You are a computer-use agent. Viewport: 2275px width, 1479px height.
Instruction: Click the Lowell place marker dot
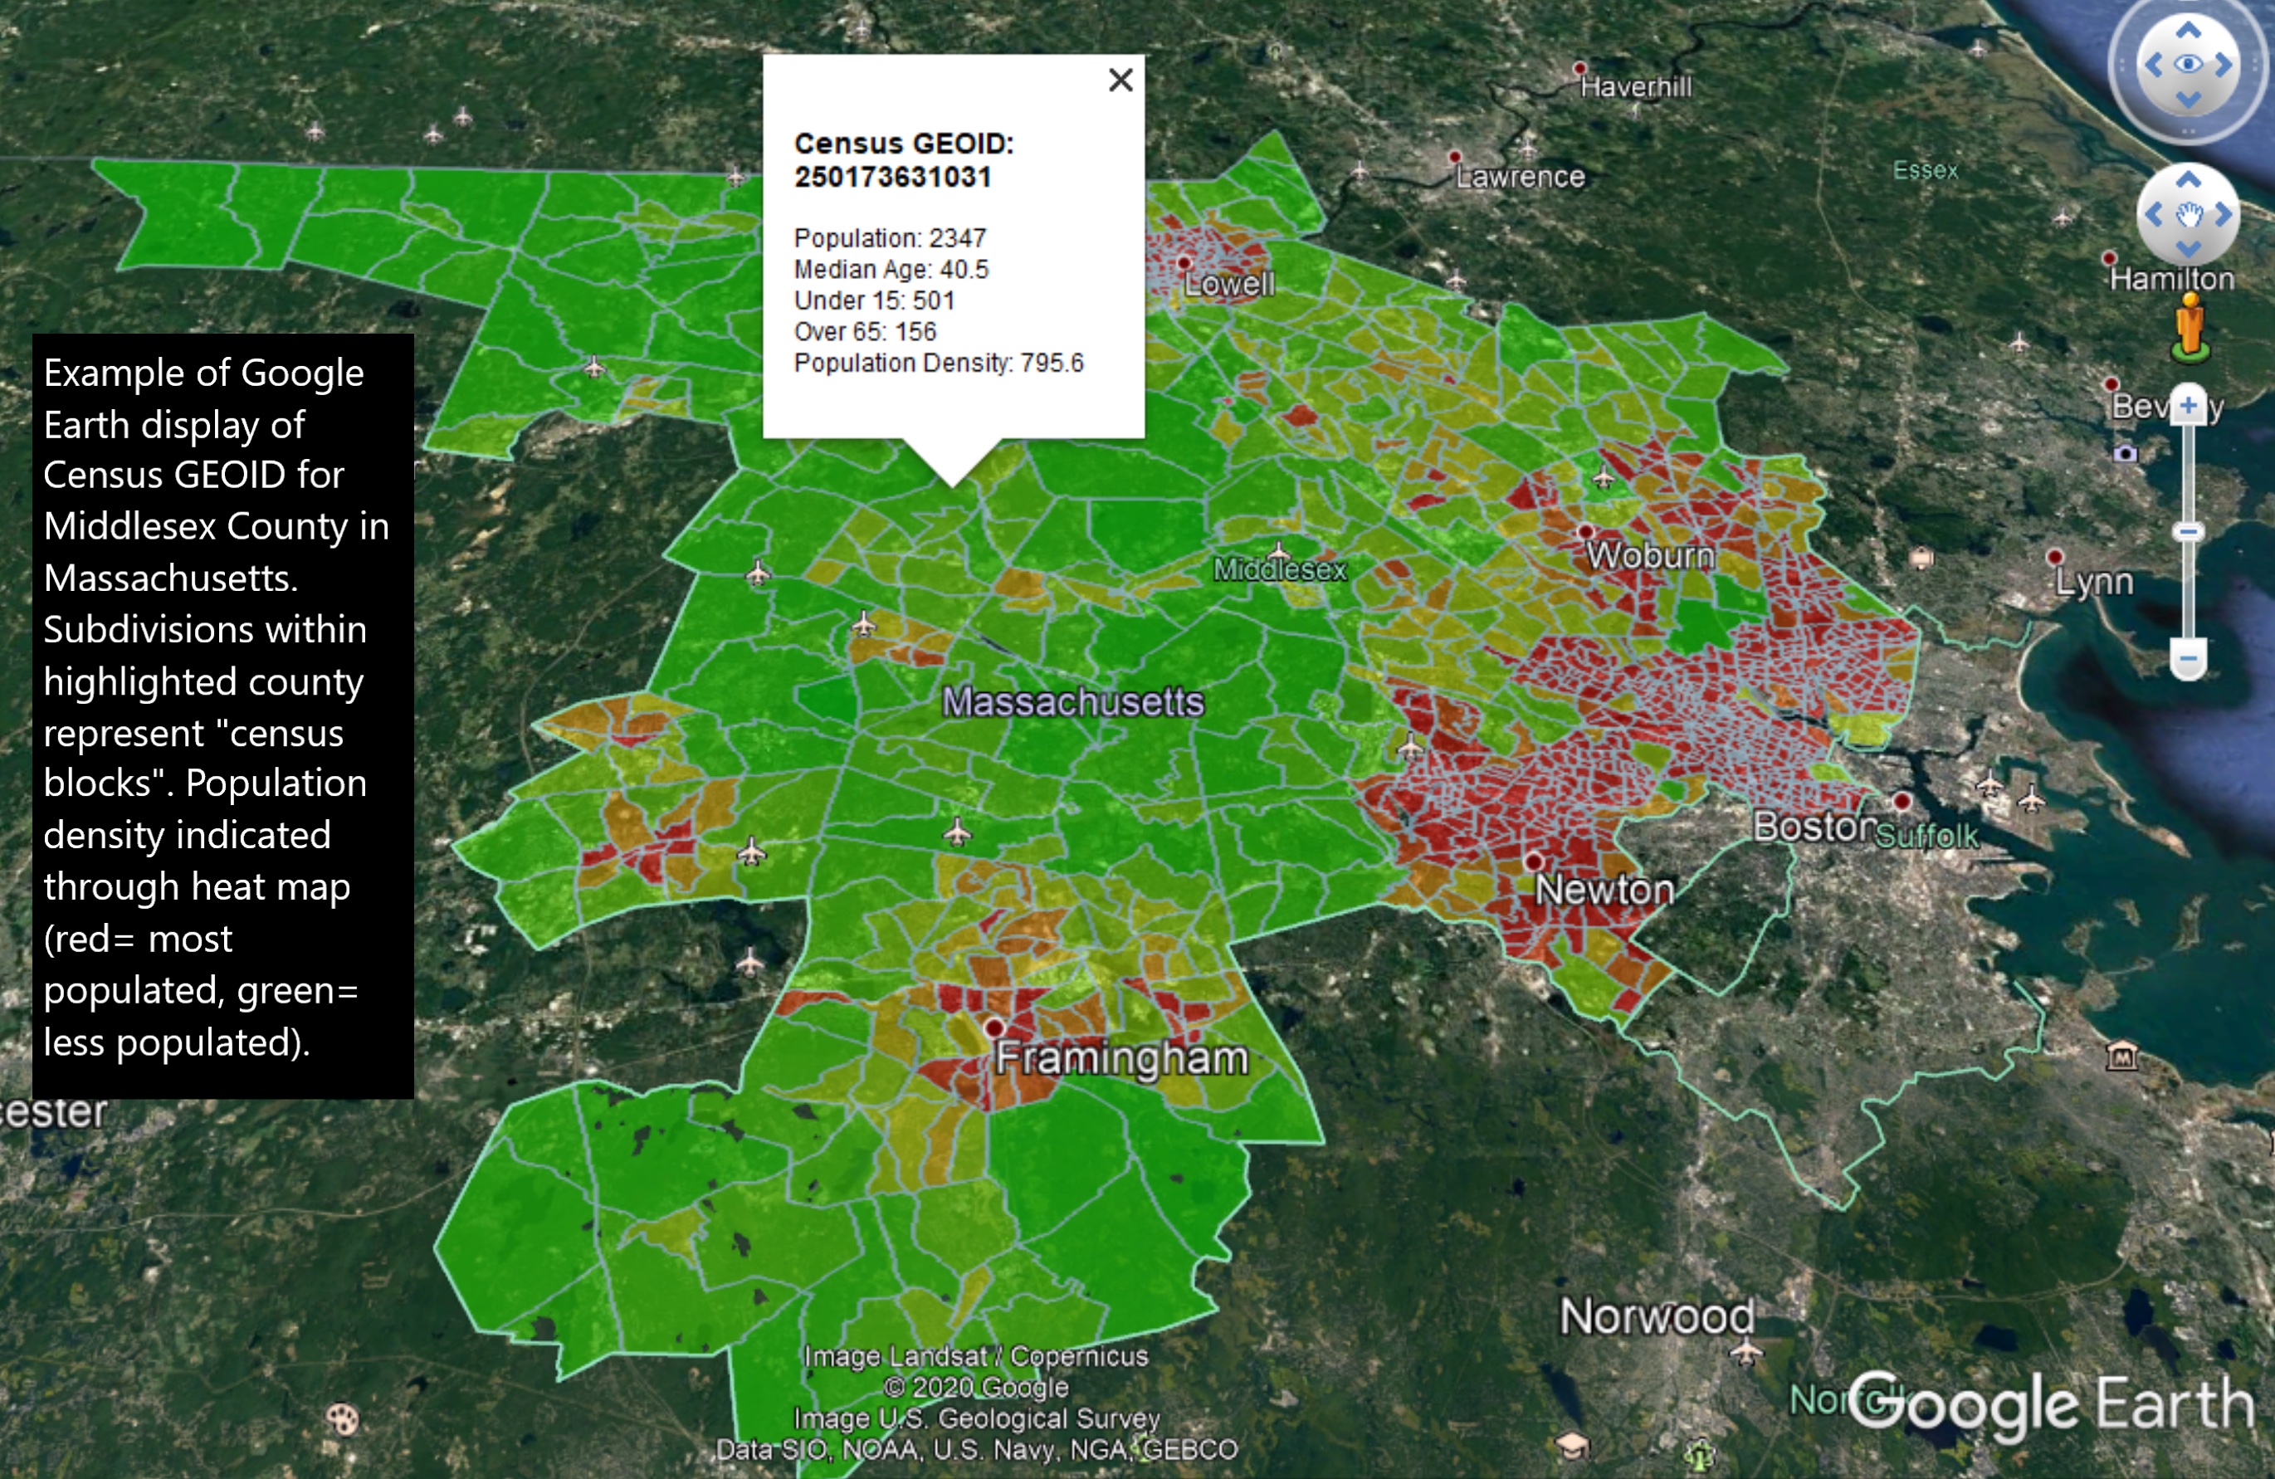pos(1184,262)
